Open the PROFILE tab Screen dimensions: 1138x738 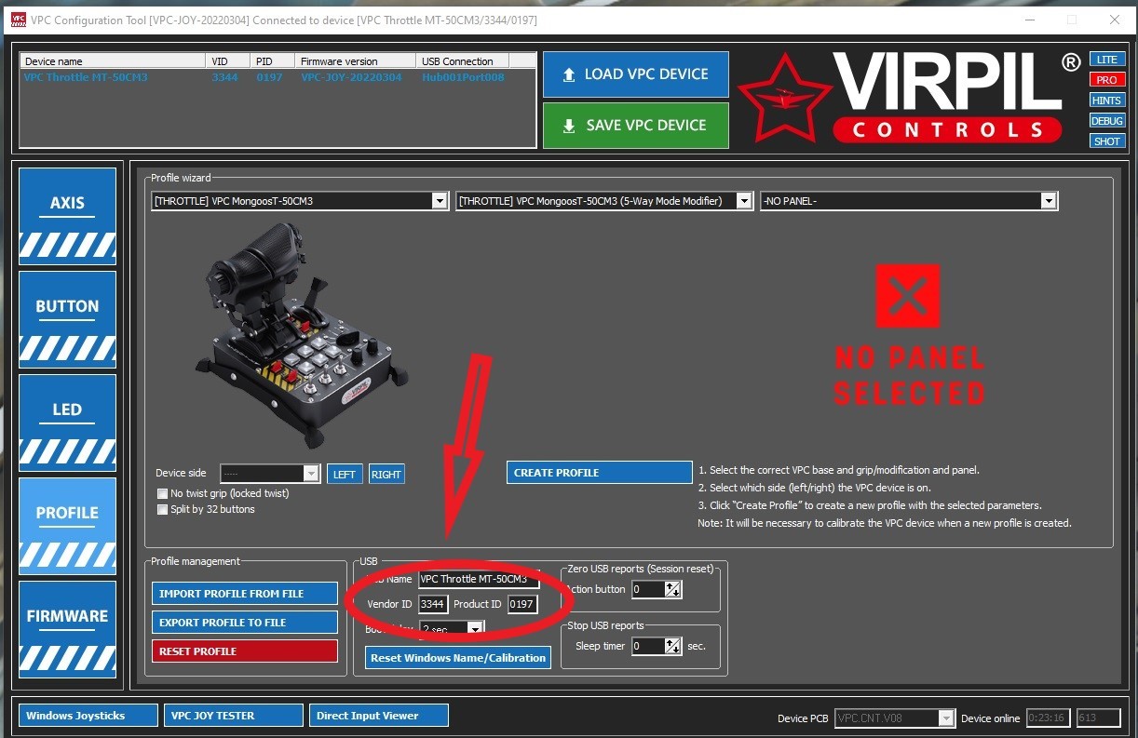coord(67,526)
